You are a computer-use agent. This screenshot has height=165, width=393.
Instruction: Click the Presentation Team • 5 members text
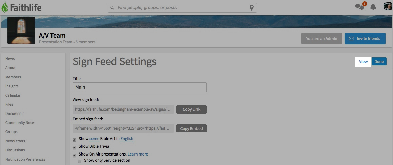click(x=67, y=42)
